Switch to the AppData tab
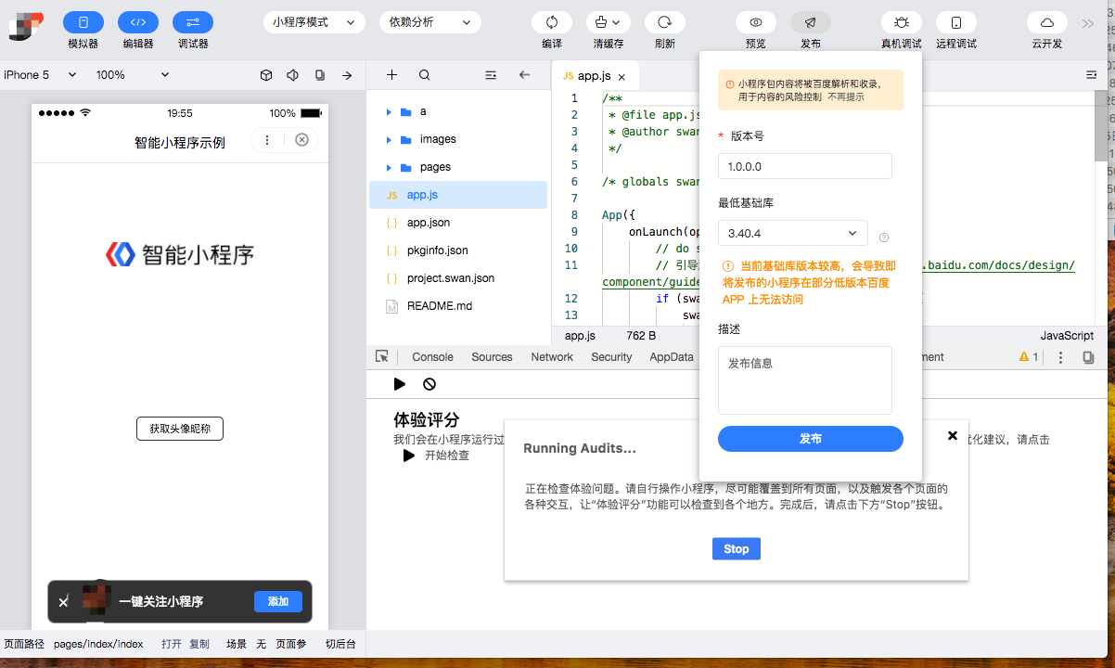Screen dimensions: 1115x668 (x=672, y=356)
